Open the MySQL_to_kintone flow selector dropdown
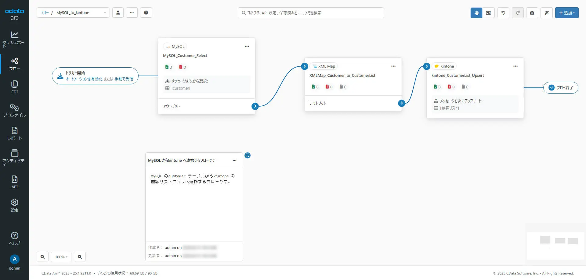The height and width of the screenshot is (280, 586). click(x=81, y=12)
